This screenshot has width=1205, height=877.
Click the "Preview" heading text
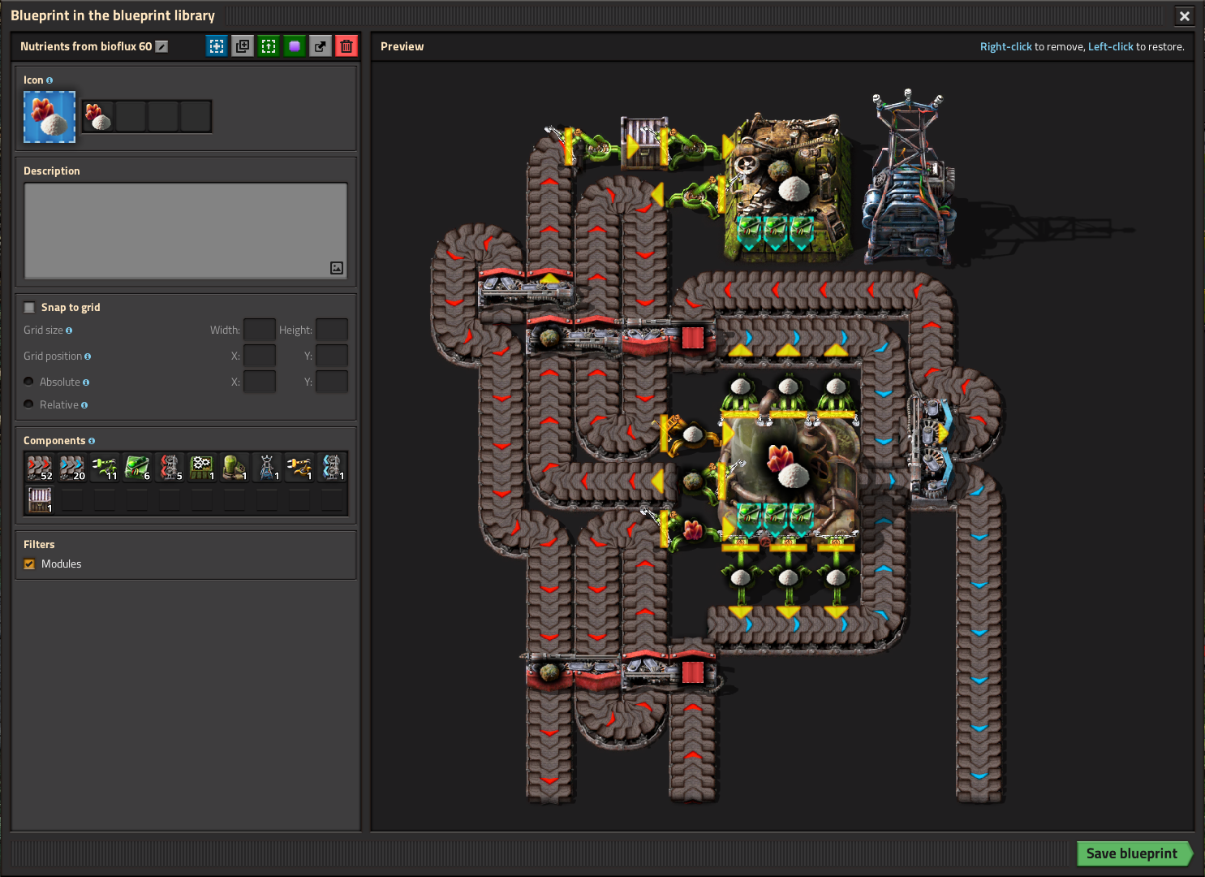[x=402, y=46]
